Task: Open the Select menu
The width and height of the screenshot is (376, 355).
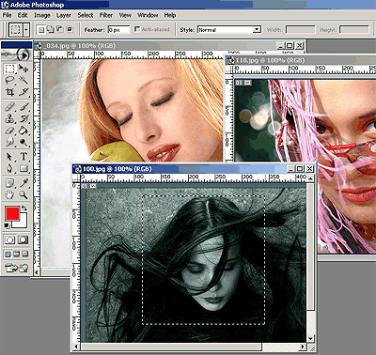Action: pyautogui.click(x=86, y=15)
